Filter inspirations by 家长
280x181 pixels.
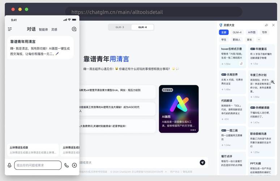tap(249, 40)
